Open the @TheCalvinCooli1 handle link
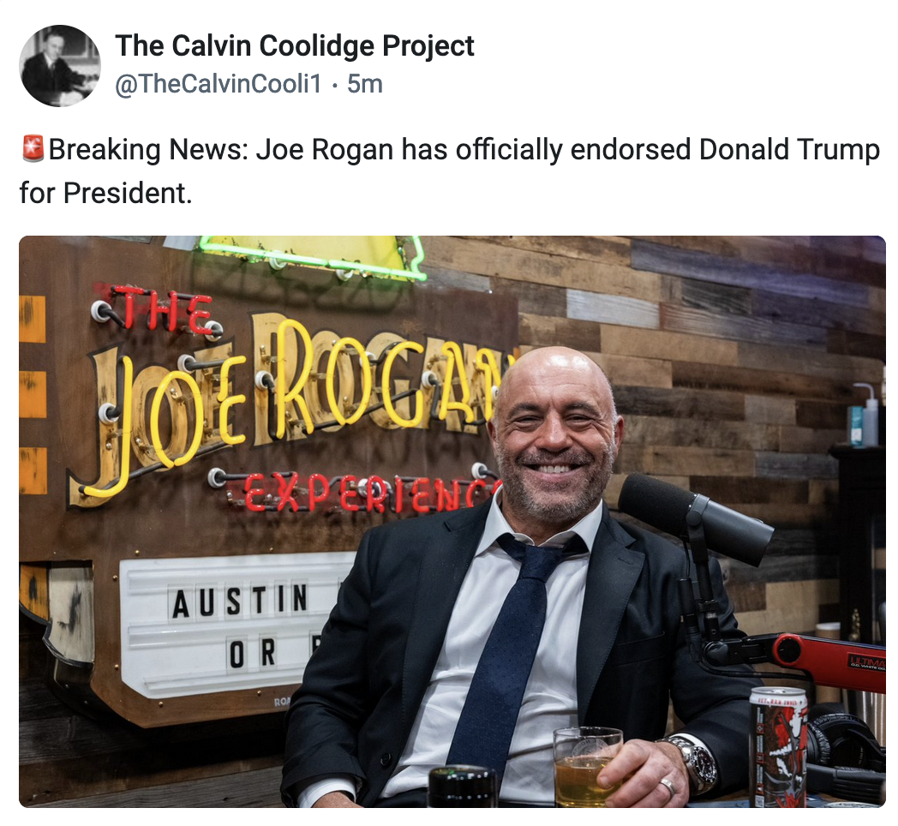The image size is (898, 826). point(219,84)
